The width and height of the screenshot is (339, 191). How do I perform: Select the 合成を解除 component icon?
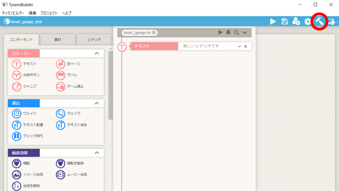click(x=17, y=186)
